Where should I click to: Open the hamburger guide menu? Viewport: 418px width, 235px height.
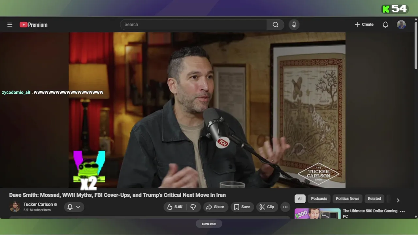(x=10, y=24)
